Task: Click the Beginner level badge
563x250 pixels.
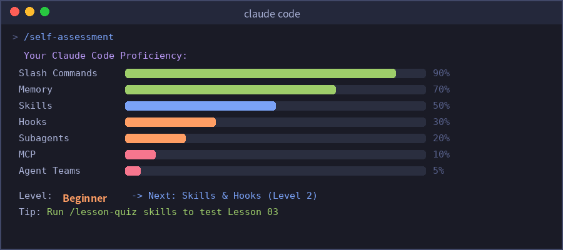Action: coord(85,198)
